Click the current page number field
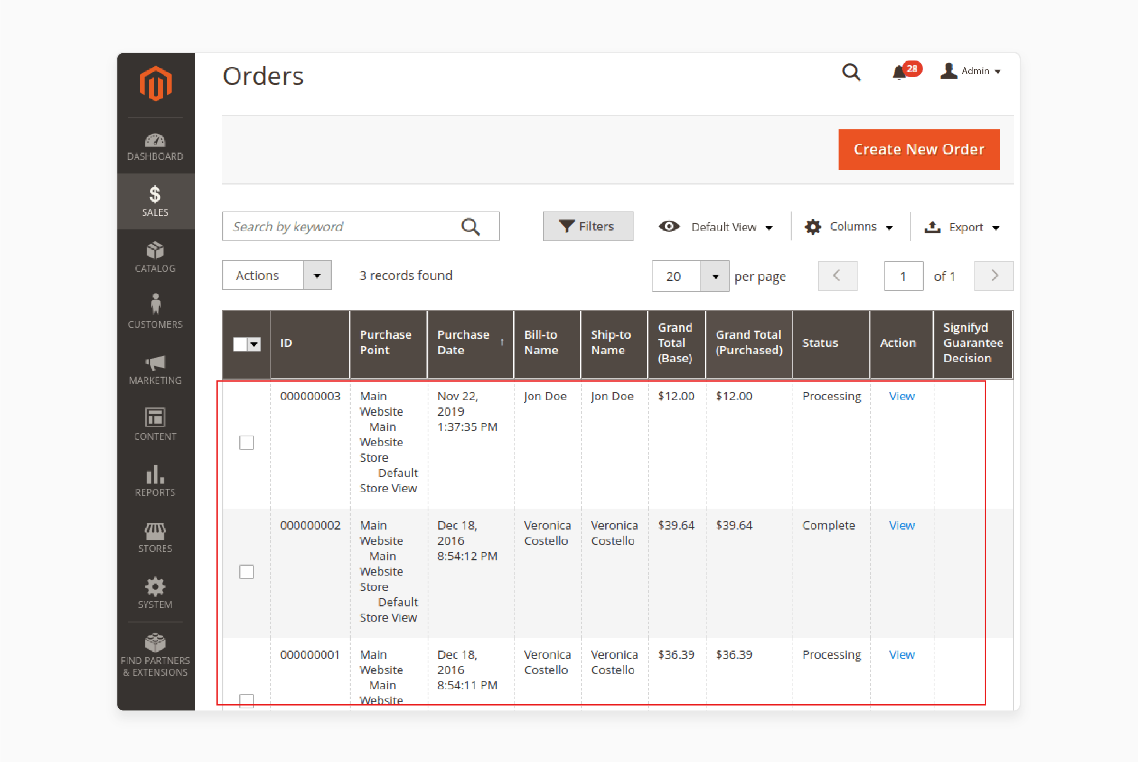Screen dimensions: 1138x762 pos(903,276)
